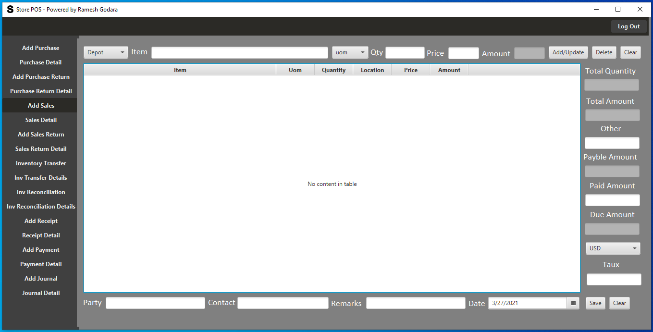Click the 'No content in table' text
Image resolution: width=653 pixels, height=332 pixels.
click(x=332, y=184)
